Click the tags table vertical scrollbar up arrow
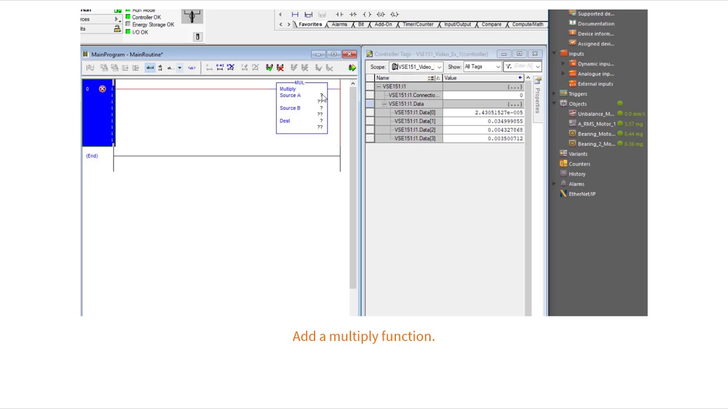Viewport: 728px width, 409px height. [x=528, y=78]
